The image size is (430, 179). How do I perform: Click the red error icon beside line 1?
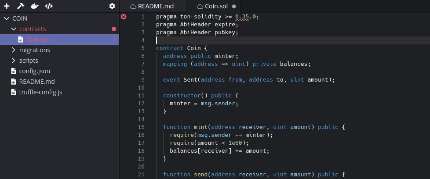point(124,17)
